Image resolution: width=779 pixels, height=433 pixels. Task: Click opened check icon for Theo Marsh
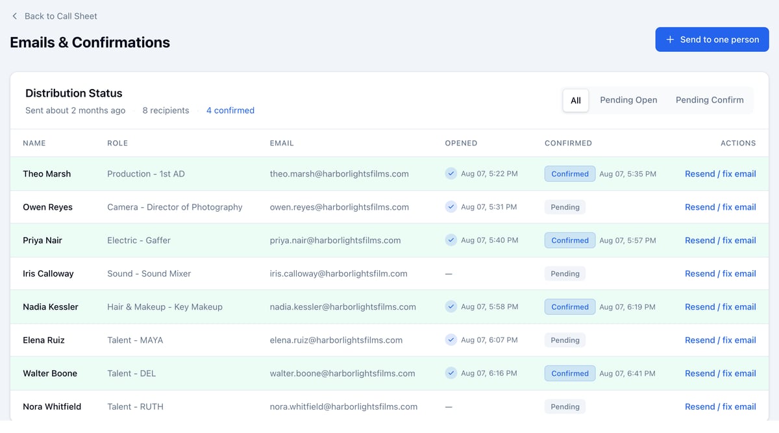pyautogui.click(x=451, y=173)
